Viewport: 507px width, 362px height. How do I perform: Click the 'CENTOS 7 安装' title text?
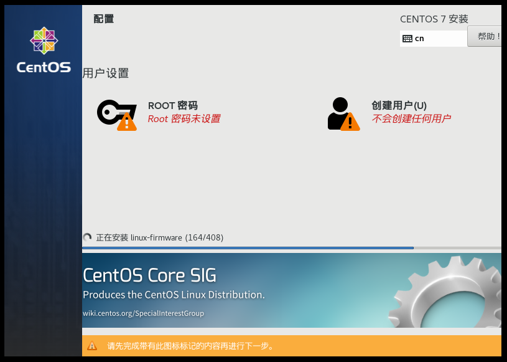[x=434, y=19]
